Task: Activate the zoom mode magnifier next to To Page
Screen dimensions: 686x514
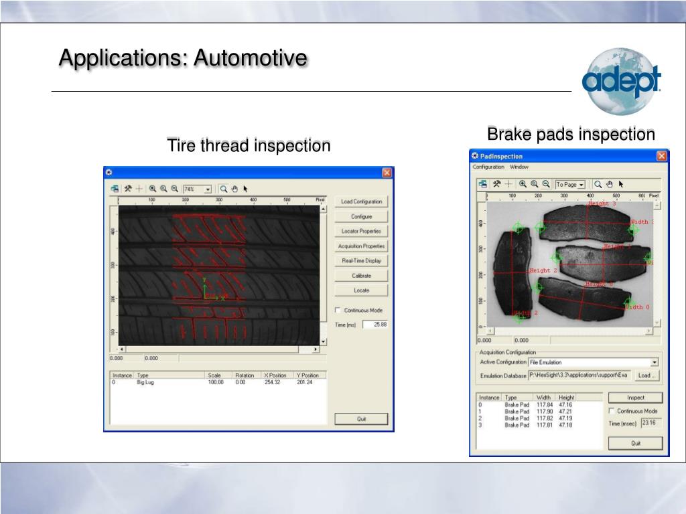Action: 598,184
